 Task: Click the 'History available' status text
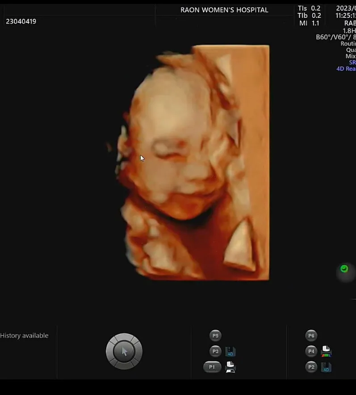[24, 336]
